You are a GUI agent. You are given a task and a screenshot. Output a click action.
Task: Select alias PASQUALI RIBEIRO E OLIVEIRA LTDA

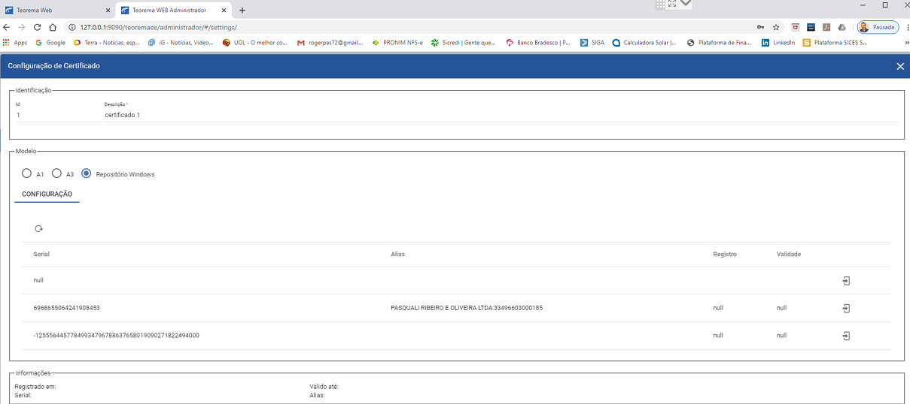(x=467, y=308)
